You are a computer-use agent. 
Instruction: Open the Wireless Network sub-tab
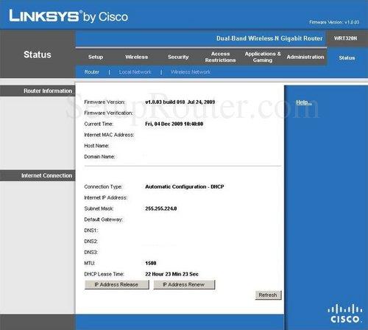pyautogui.click(x=191, y=72)
